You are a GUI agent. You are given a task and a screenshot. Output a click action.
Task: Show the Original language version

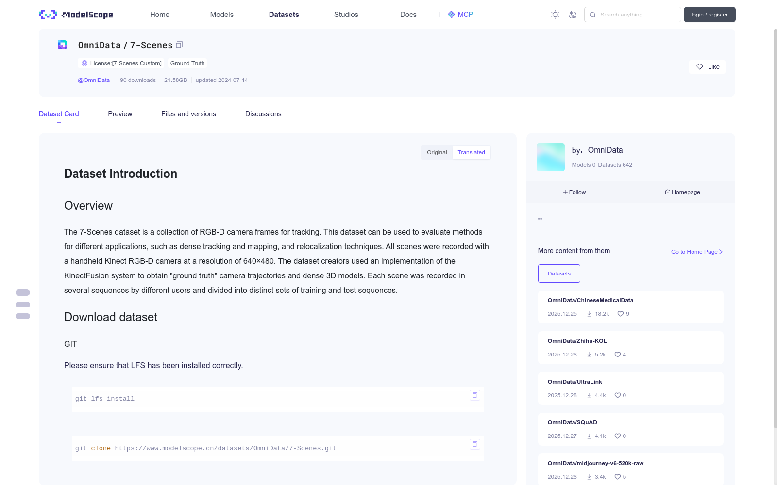(x=437, y=152)
